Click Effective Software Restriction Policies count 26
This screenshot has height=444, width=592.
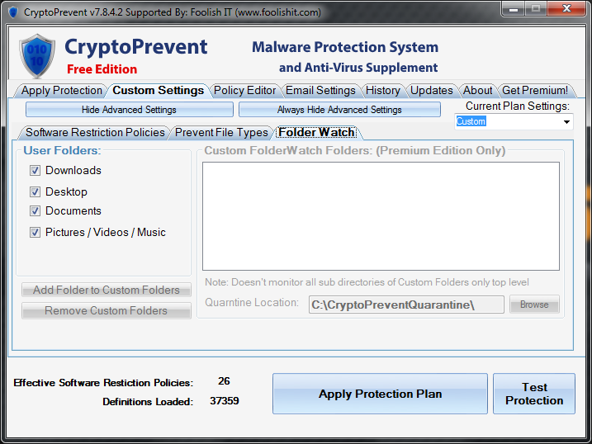click(224, 381)
